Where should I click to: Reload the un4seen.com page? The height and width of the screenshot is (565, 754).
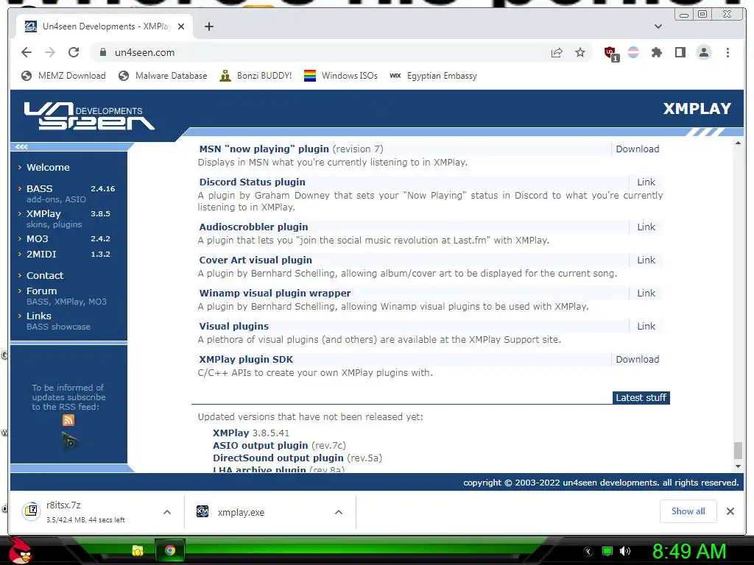click(x=74, y=52)
